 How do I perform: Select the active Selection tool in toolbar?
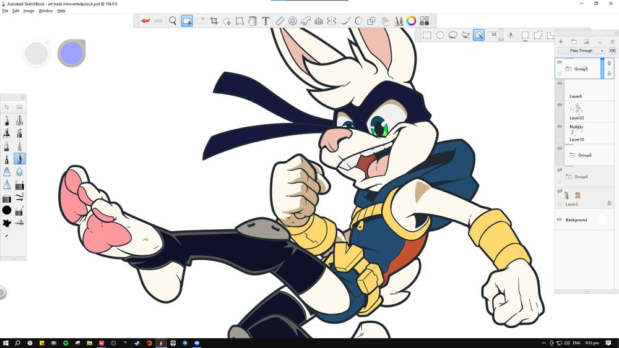click(187, 21)
